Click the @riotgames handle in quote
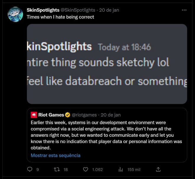Image resolution: width=195 pixels, height=179 pixels. click(x=84, y=115)
